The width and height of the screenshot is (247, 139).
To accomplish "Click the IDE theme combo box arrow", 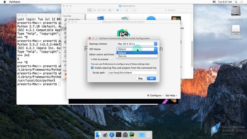I will point(156,49).
